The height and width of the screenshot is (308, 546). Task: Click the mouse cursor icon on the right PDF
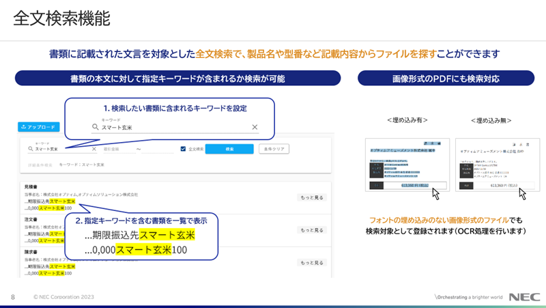pyautogui.click(x=523, y=194)
